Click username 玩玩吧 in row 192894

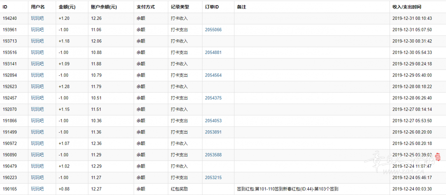coord(37,75)
